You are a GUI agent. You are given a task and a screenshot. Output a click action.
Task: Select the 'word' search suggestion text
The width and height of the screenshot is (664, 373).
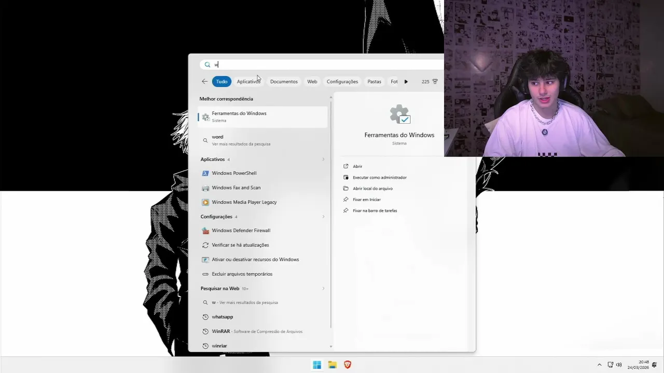click(217, 137)
